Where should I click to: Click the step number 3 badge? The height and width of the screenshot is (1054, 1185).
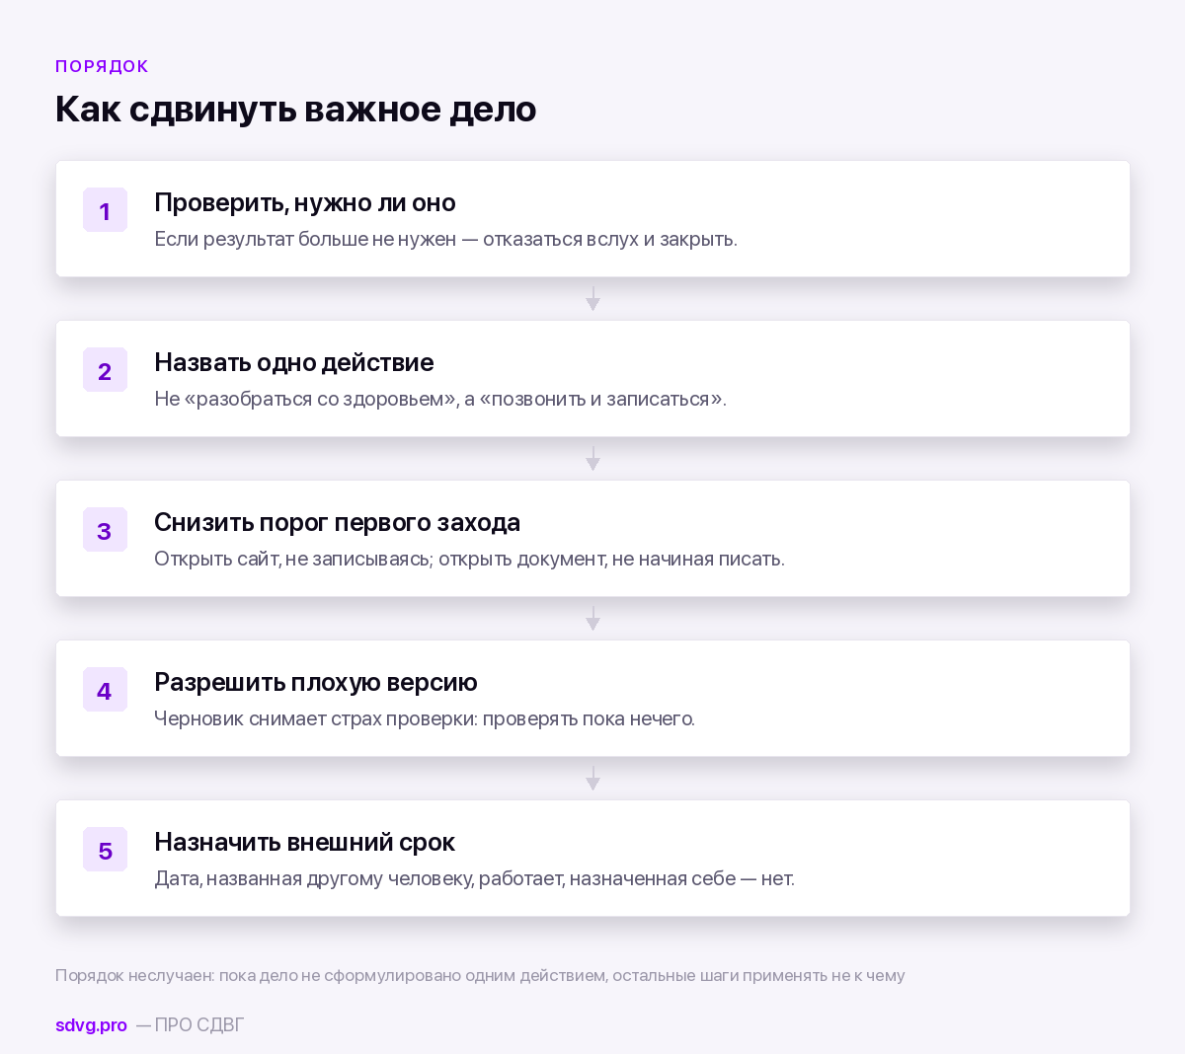[105, 530]
